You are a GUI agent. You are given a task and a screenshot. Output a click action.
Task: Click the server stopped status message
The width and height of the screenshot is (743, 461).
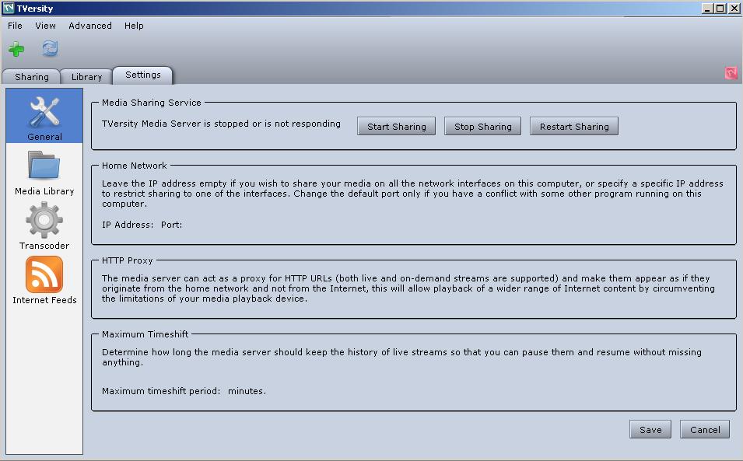221,124
